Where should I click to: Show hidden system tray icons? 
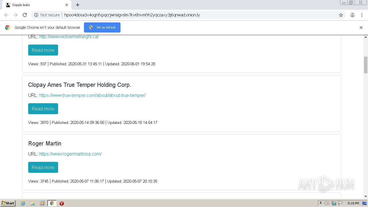pos(321,203)
